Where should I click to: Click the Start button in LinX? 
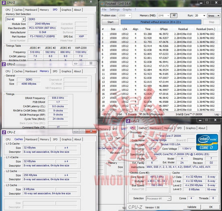[x=110, y=22]
